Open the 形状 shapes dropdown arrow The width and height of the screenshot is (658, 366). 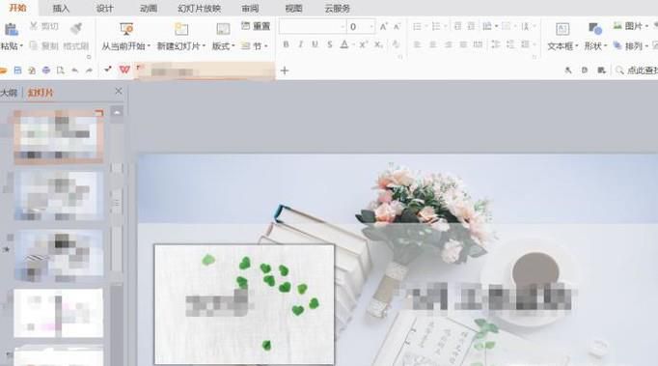(606, 46)
